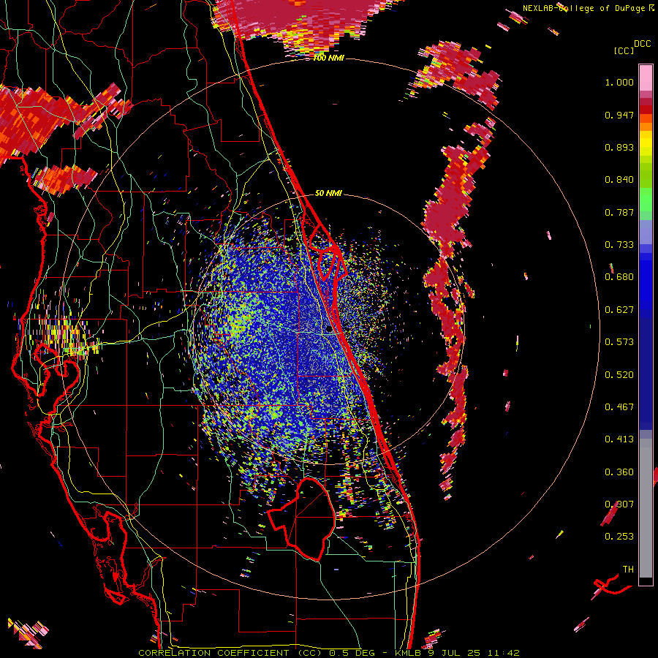Click the 0.627 scale value

[619, 310]
